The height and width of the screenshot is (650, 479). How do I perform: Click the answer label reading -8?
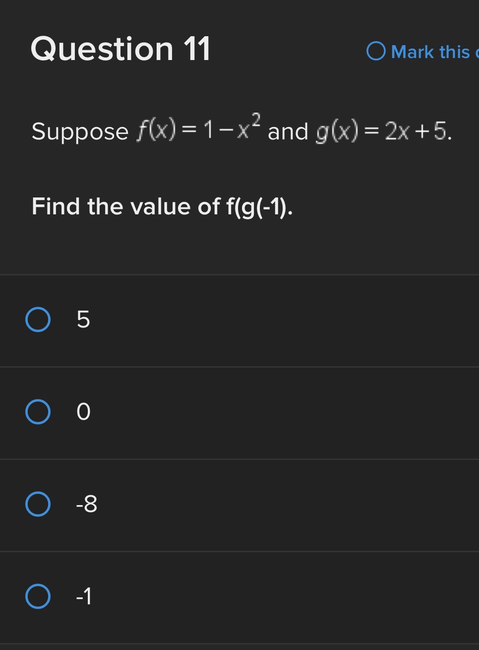(85, 505)
